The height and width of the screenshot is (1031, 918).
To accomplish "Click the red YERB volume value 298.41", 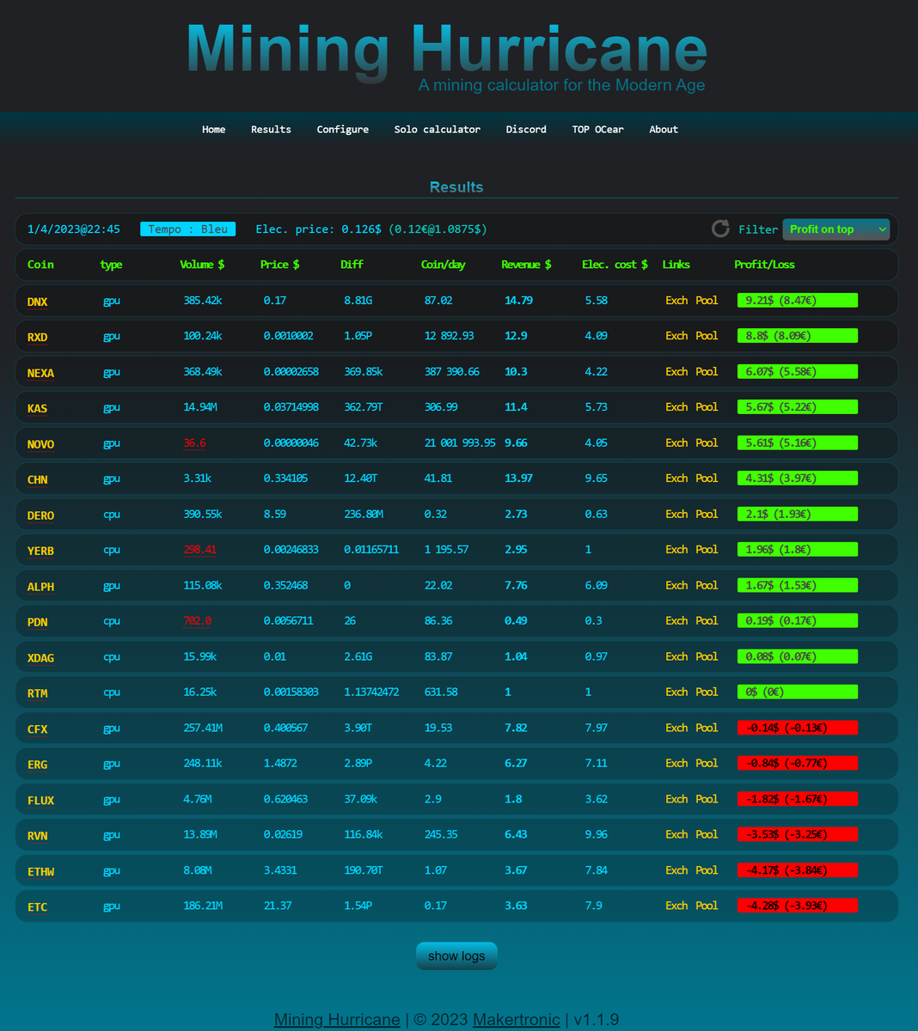I will (x=199, y=550).
